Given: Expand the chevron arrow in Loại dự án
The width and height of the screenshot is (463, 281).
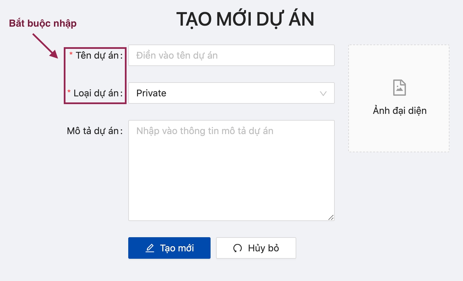Looking at the screenshot, I should (x=323, y=93).
